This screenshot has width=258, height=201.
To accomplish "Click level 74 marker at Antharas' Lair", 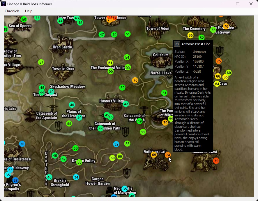I will click(x=167, y=155).
